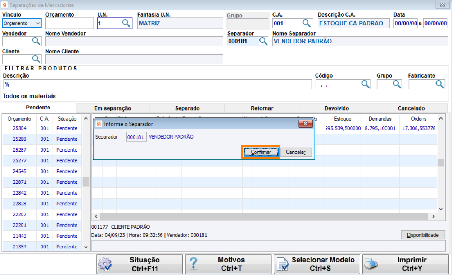
Task: Switch to the Devolvido tab
Action: [336, 108]
